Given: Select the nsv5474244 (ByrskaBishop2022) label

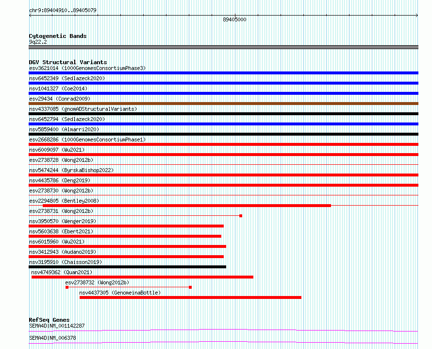Looking at the screenshot, I should point(71,170).
